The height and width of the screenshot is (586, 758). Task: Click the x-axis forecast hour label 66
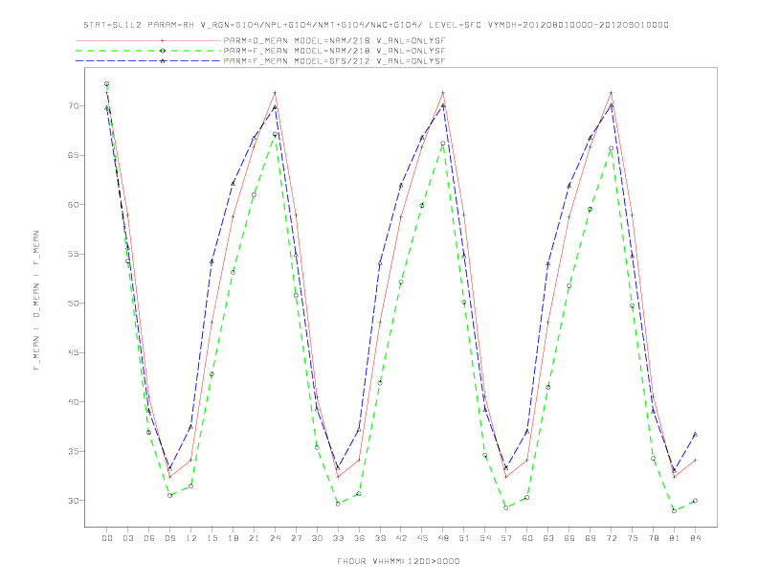pyautogui.click(x=569, y=538)
